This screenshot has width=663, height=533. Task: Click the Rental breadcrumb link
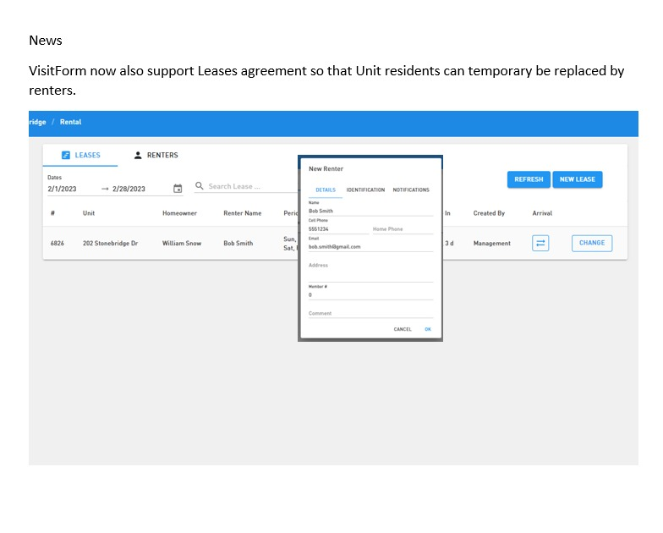tap(71, 122)
